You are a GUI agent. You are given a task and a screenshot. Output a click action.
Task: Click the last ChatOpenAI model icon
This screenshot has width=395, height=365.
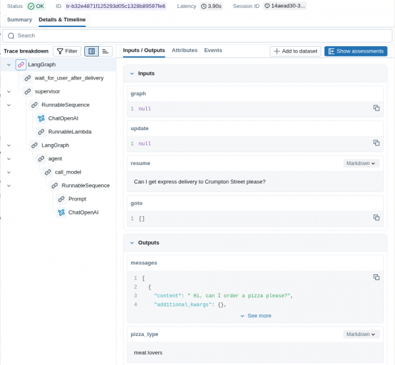pos(61,212)
